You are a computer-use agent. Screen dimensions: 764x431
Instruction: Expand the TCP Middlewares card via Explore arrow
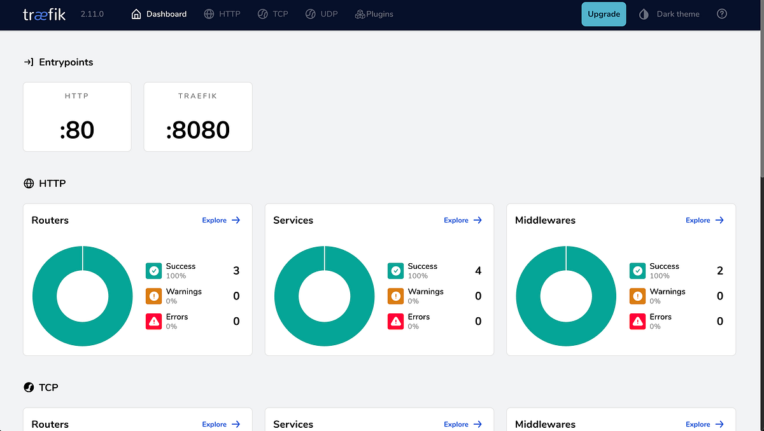pos(705,424)
